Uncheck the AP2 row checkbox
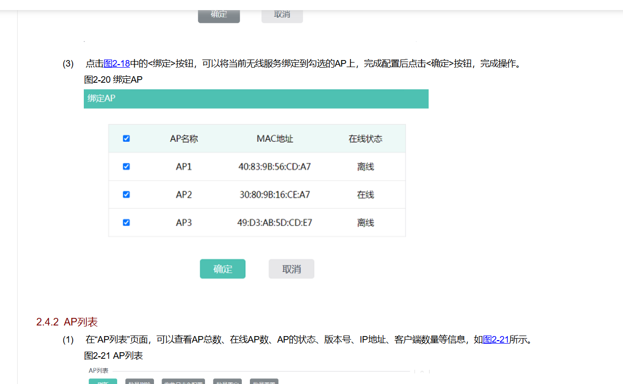The width and height of the screenshot is (623, 384). tap(126, 194)
